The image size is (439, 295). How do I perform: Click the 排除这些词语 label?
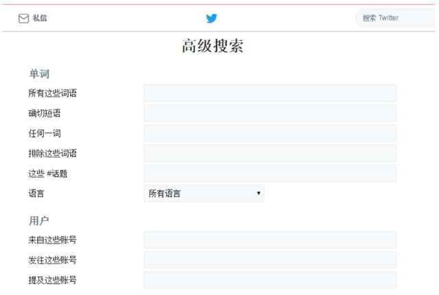click(x=52, y=153)
